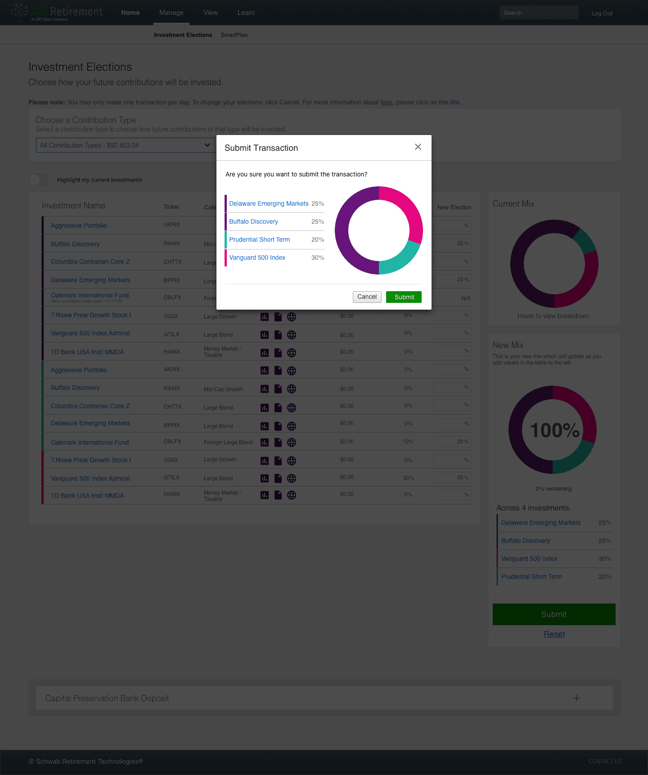
Task: Click the Reset link under New Mix
Action: click(x=554, y=634)
